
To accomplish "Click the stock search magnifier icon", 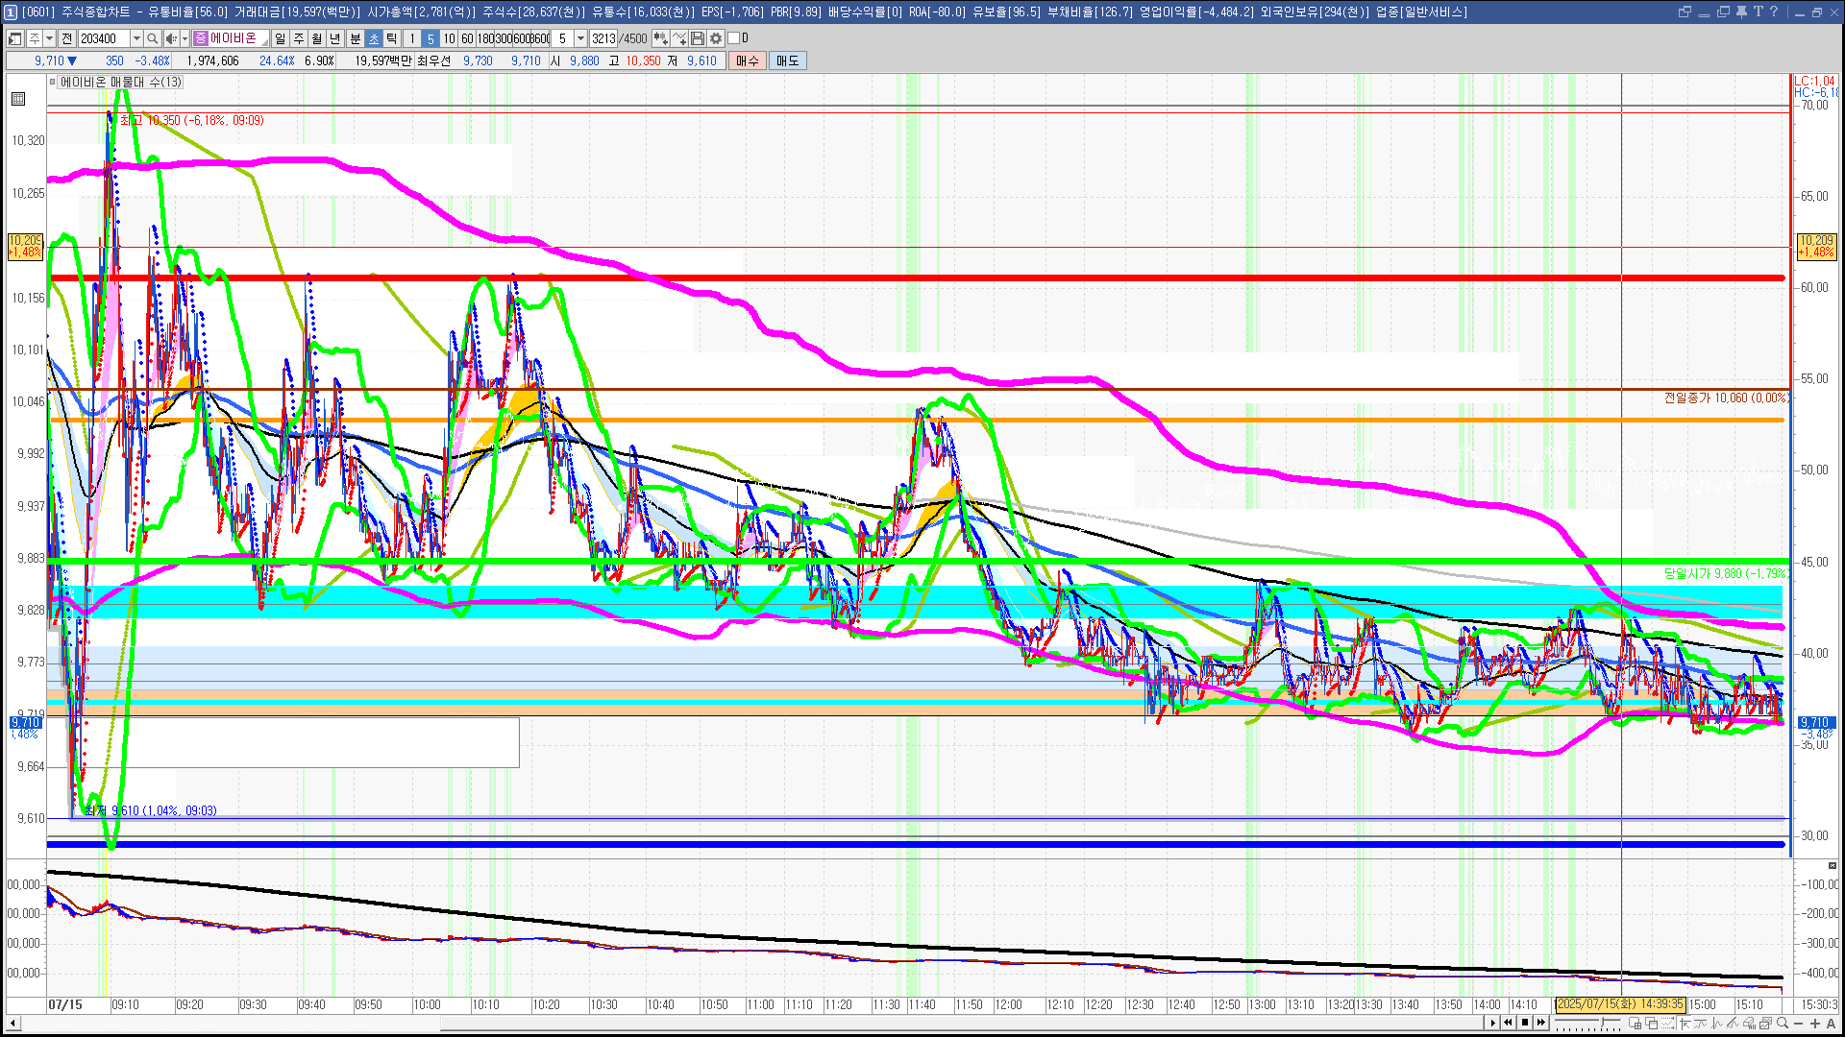I will click(x=152, y=38).
